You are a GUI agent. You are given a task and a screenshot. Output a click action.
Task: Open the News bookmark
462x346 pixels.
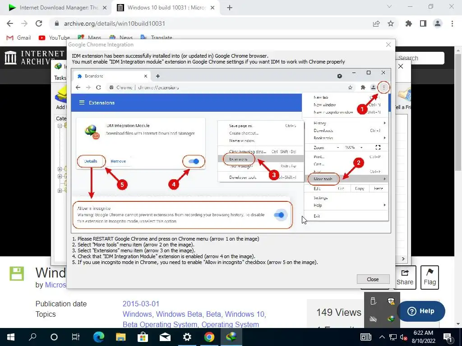(121, 38)
